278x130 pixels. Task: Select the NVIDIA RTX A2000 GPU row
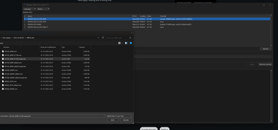coord(147,24)
